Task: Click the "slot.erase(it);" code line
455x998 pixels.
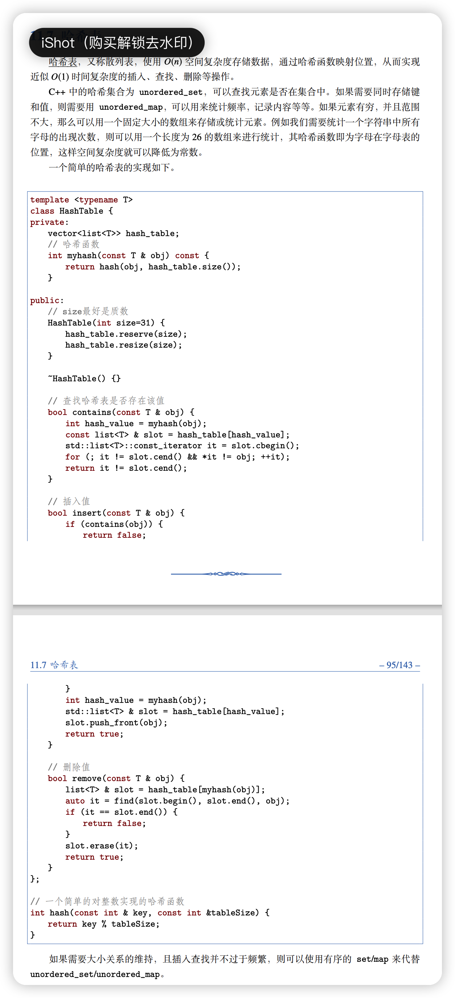Action: pyautogui.click(x=101, y=846)
